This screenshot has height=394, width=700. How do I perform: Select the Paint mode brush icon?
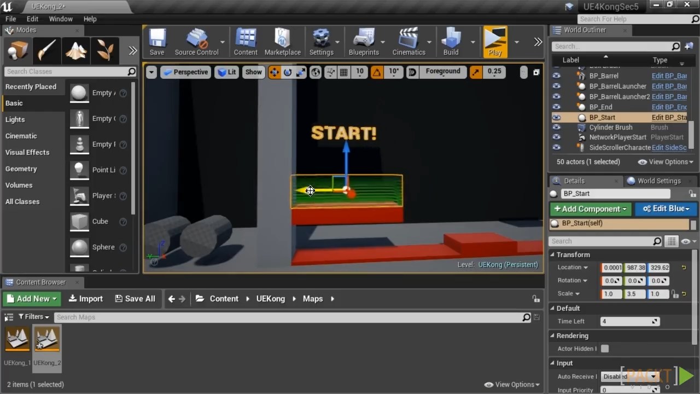pos(47,51)
